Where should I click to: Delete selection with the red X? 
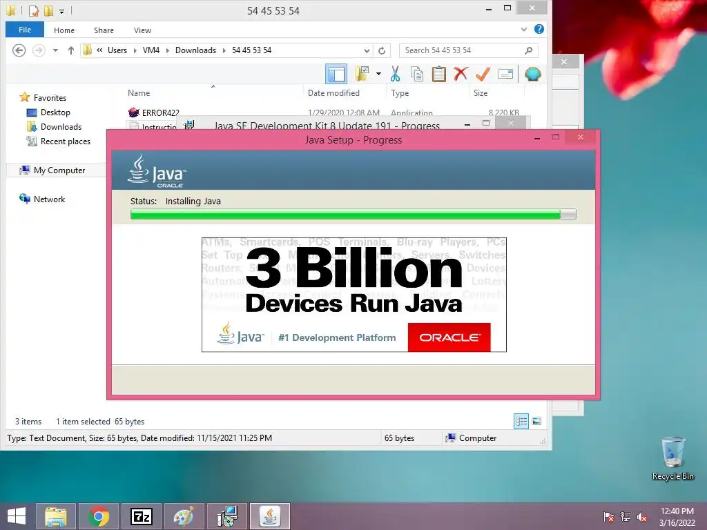point(461,74)
